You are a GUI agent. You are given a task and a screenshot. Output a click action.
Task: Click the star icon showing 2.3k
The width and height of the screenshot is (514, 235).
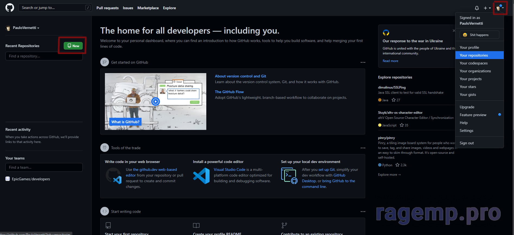click(397, 165)
